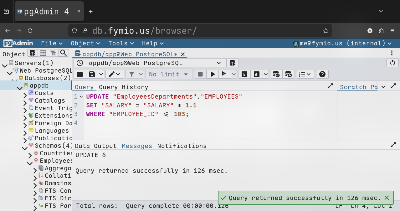The height and width of the screenshot is (211, 400).
Task: Click the Search Objects magnifier icon
Action: click(x=64, y=53)
